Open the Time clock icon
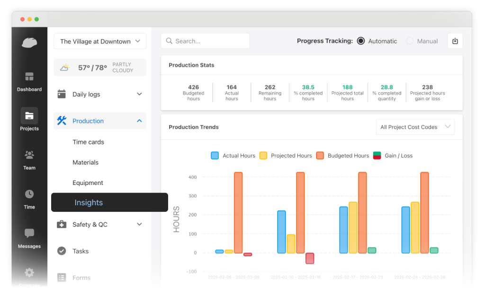The height and width of the screenshot is (289, 485). (x=29, y=194)
